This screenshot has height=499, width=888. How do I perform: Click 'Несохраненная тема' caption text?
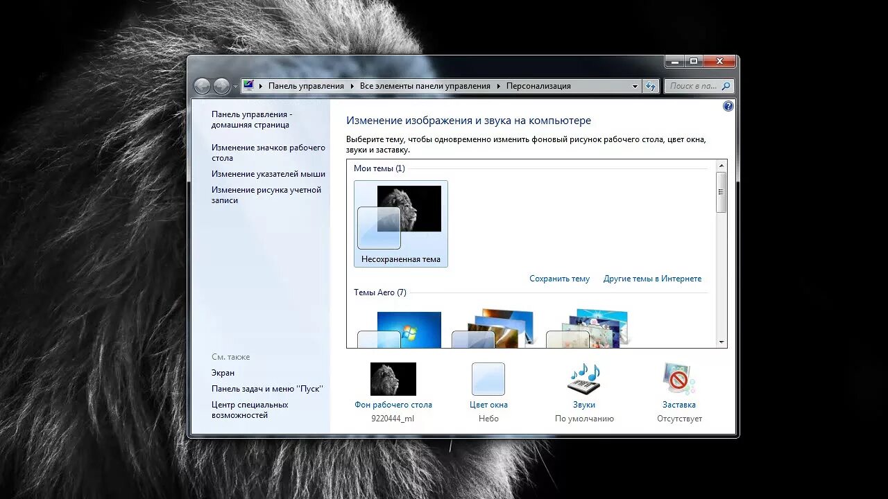click(x=400, y=259)
